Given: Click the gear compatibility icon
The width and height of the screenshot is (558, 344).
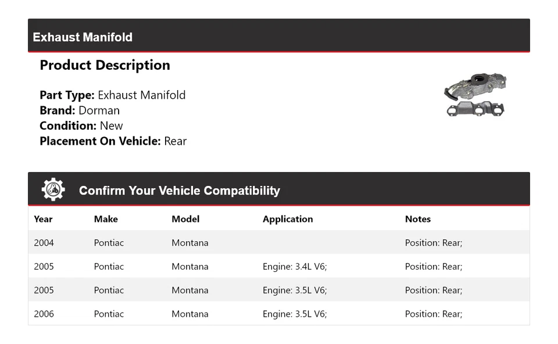Looking at the screenshot, I should (53, 190).
